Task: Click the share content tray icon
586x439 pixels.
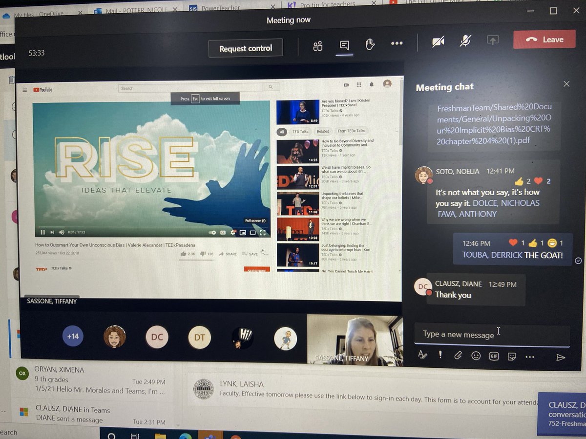Action: pos(493,40)
